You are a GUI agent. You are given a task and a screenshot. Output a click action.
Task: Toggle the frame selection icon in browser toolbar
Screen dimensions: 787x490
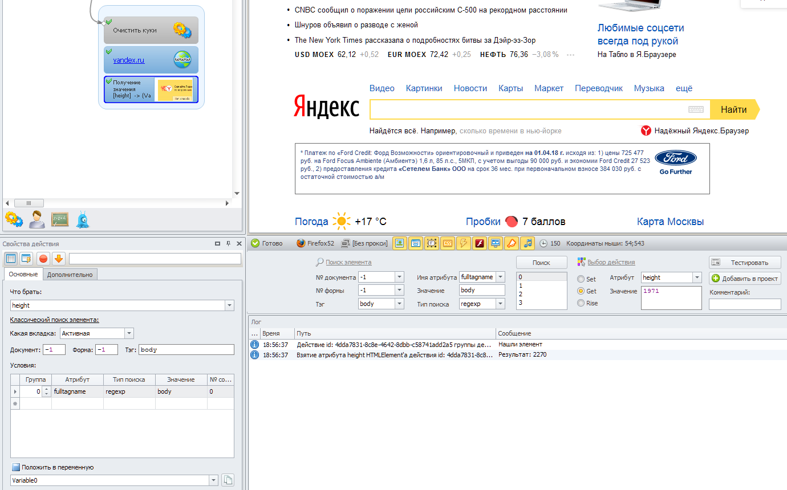point(432,243)
